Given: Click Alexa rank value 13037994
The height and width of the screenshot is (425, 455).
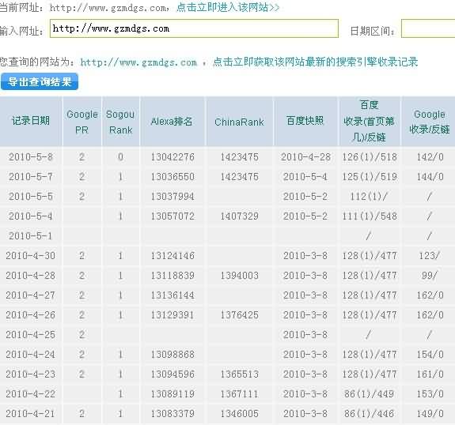Looking at the screenshot, I should pos(173,197).
